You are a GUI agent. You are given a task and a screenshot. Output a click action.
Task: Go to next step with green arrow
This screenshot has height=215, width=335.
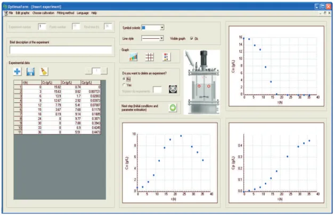tap(173, 108)
